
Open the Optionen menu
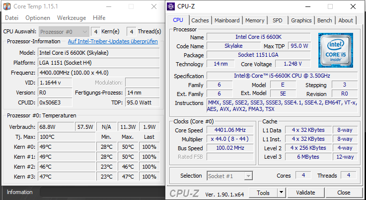pyautogui.click(x=38, y=18)
